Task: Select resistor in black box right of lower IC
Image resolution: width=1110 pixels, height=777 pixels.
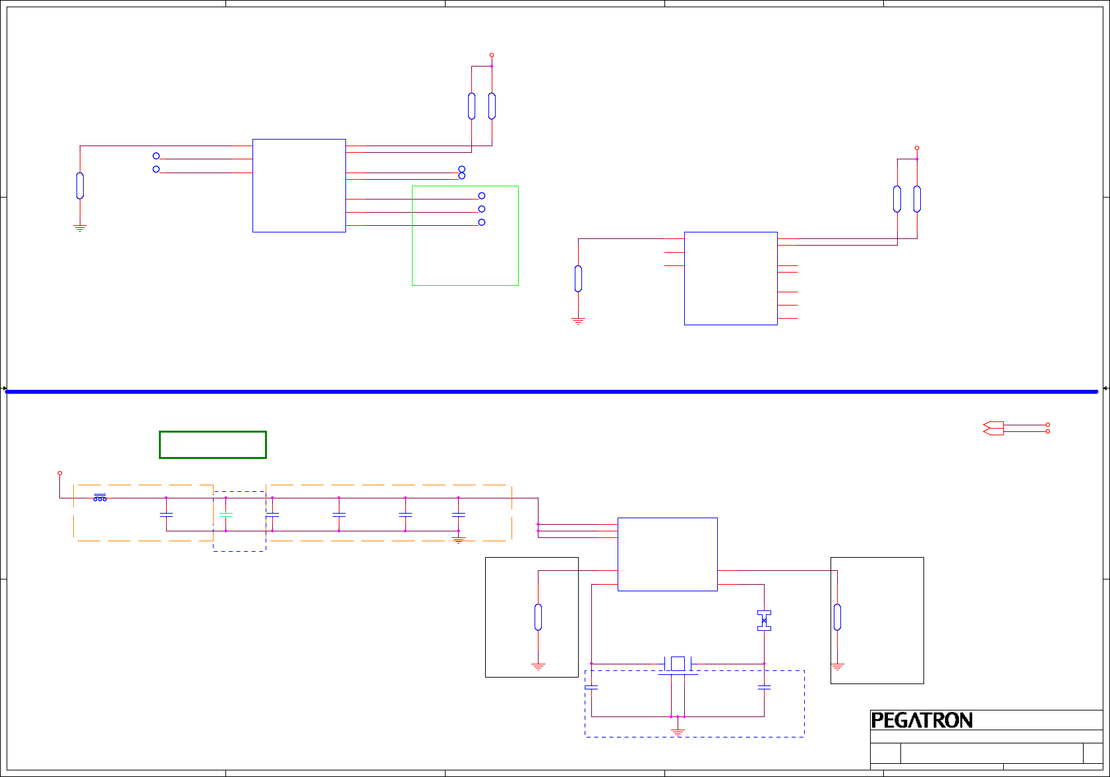Action: 837,617
